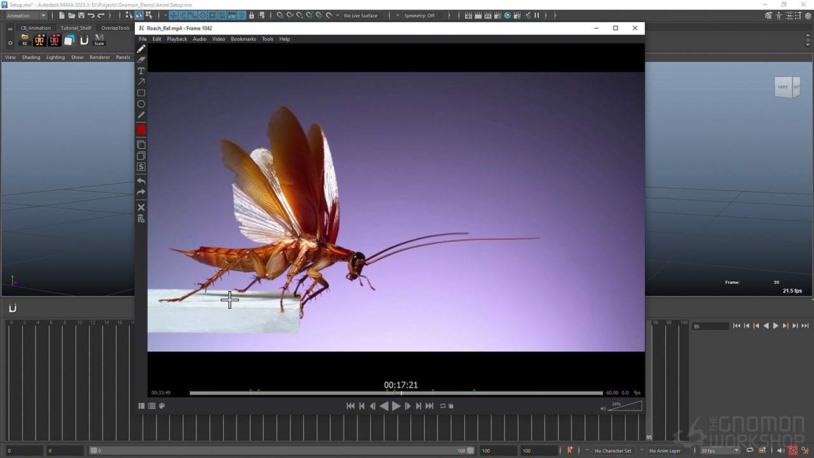Click the No Live Surface field
The height and width of the screenshot is (458, 814).
361,15
